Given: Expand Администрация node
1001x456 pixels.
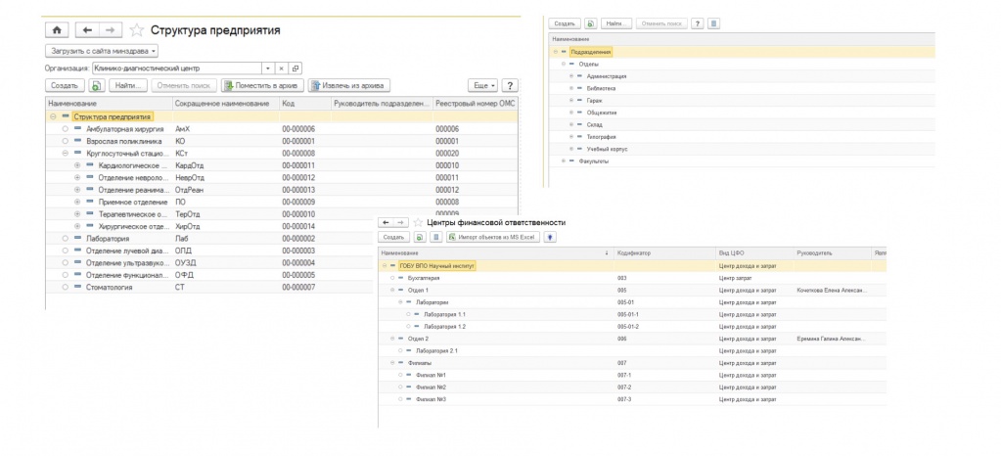Looking at the screenshot, I should click(x=571, y=76).
